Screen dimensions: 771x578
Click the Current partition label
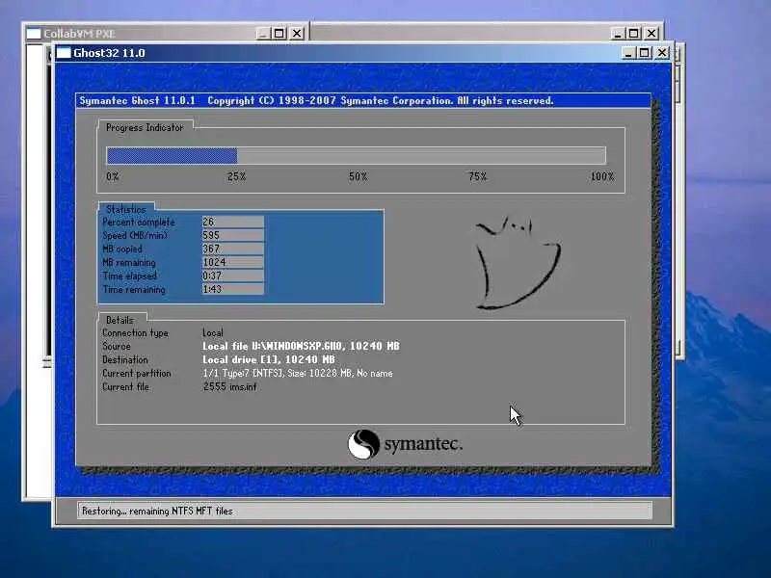[137, 374]
